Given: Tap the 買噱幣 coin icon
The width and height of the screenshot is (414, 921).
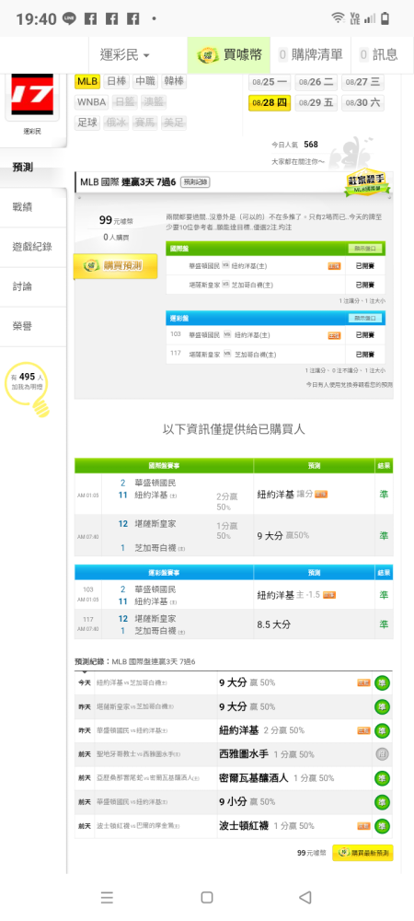Looking at the screenshot, I should (x=207, y=56).
